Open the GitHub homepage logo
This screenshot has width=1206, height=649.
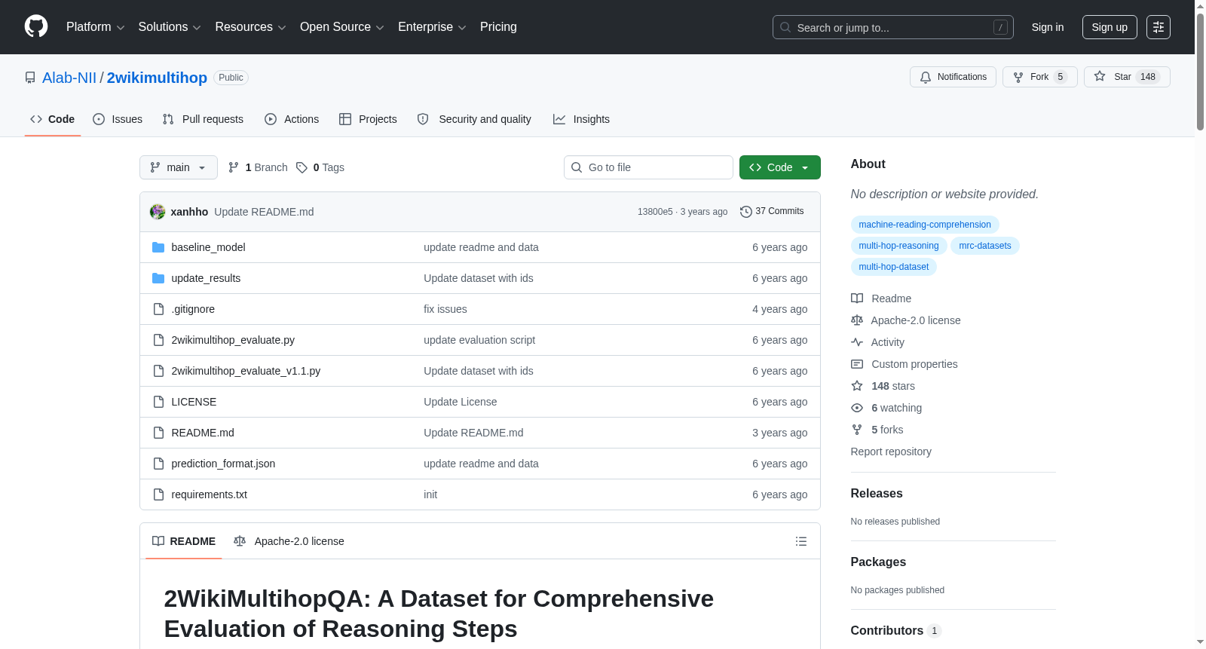(x=36, y=26)
